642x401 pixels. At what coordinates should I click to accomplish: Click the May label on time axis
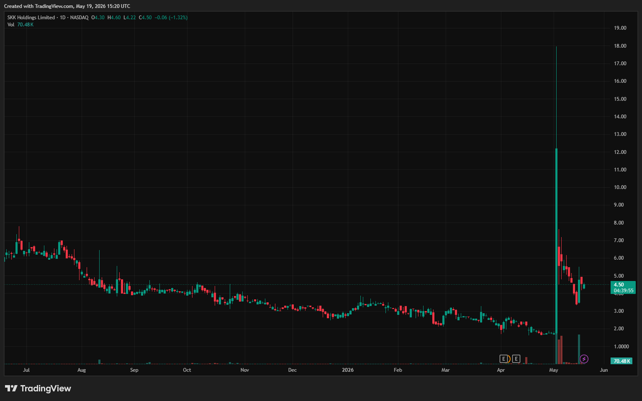click(x=554, y=369)
